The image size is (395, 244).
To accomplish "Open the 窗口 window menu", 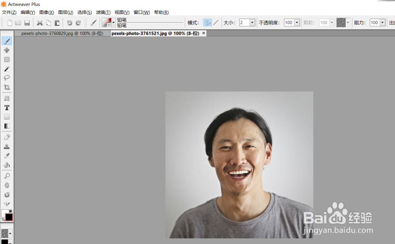I will pos(141,12).
